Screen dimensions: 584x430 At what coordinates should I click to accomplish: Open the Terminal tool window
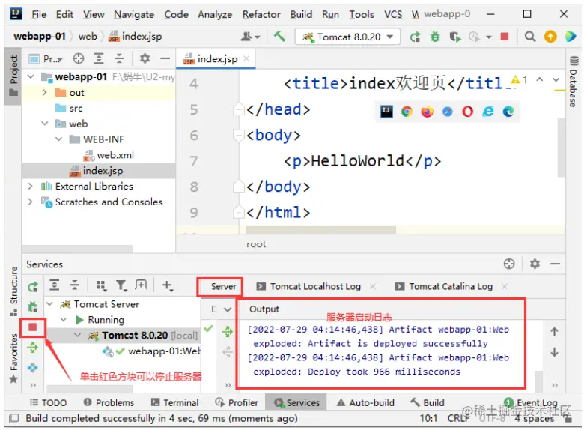[x=175, y=402]
